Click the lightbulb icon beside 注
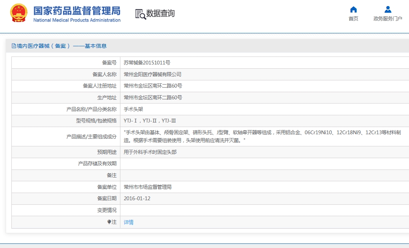The width and height of the screenshot is (409, 248). pyautogui.click(x=109, y=222)
